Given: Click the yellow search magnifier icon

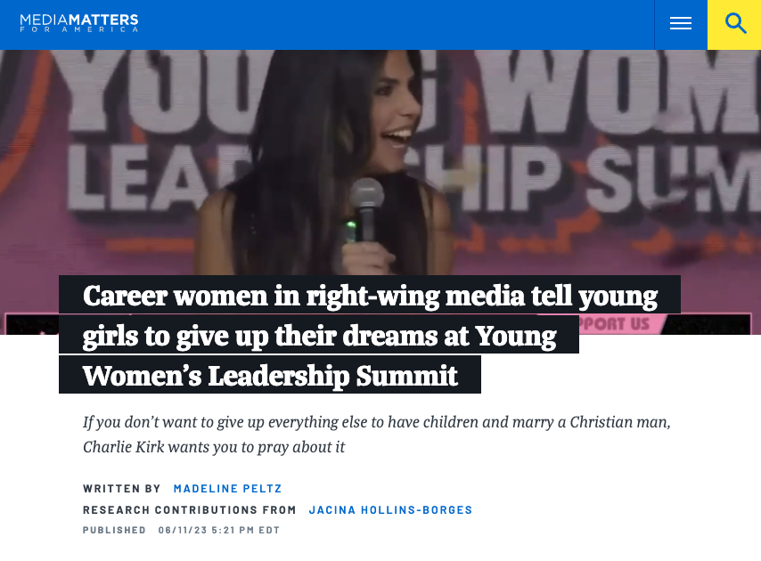Looking at the screenshot, I should click(735, 24).
